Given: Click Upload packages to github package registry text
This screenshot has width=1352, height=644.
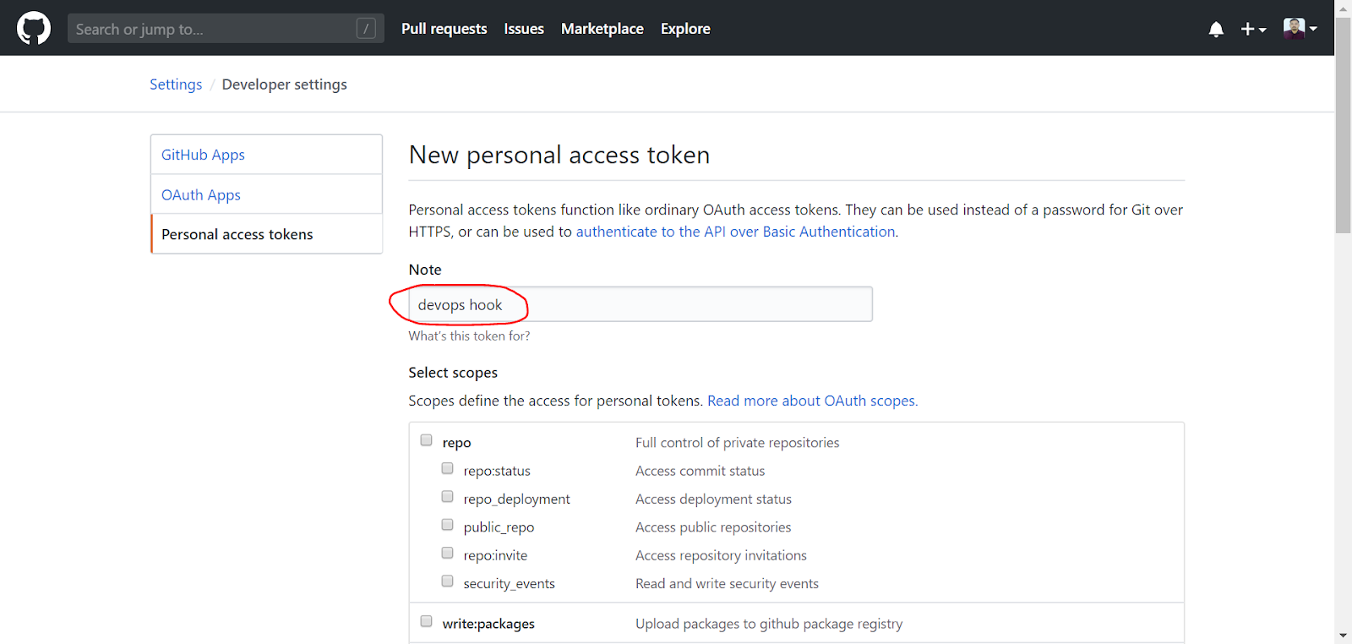Looking at the screenshot, I should click(769, 624).
